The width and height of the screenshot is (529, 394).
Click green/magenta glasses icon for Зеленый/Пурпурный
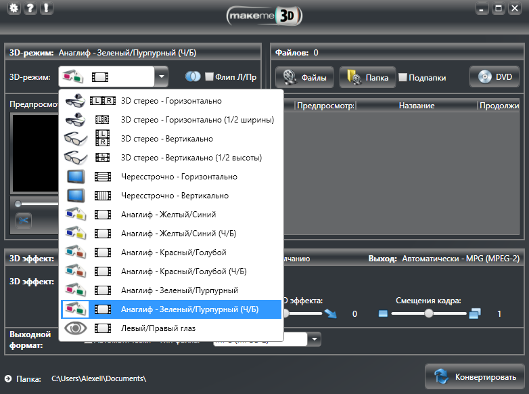(x=76, y=290)
